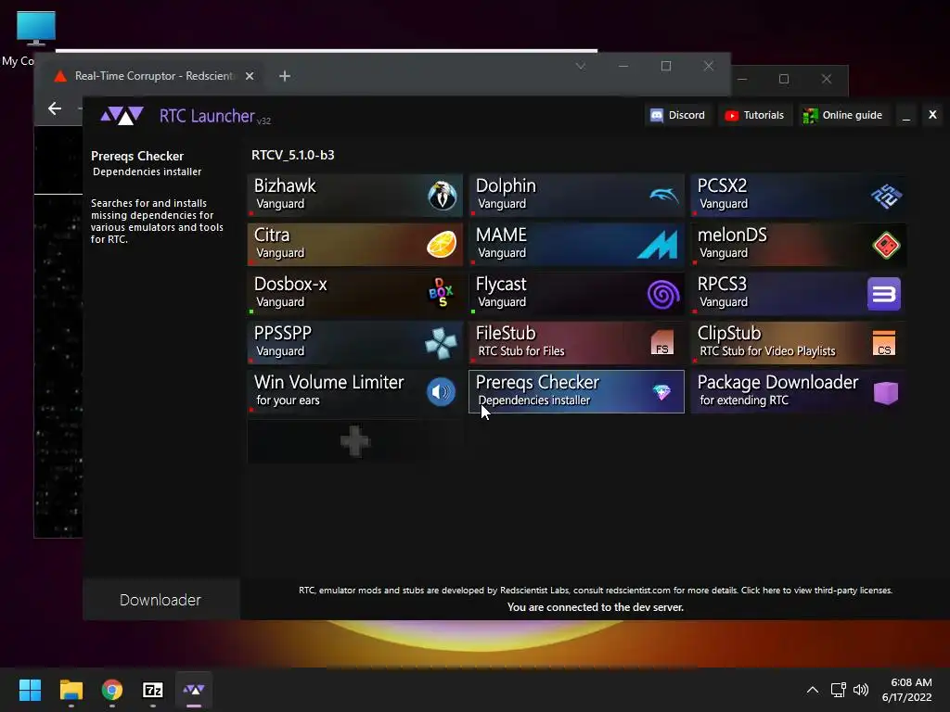
Task: Select the Citra Vanguard tile title
Action: point(272,235)
